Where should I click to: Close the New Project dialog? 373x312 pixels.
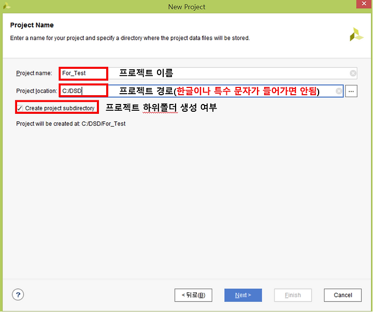[364, 4]
